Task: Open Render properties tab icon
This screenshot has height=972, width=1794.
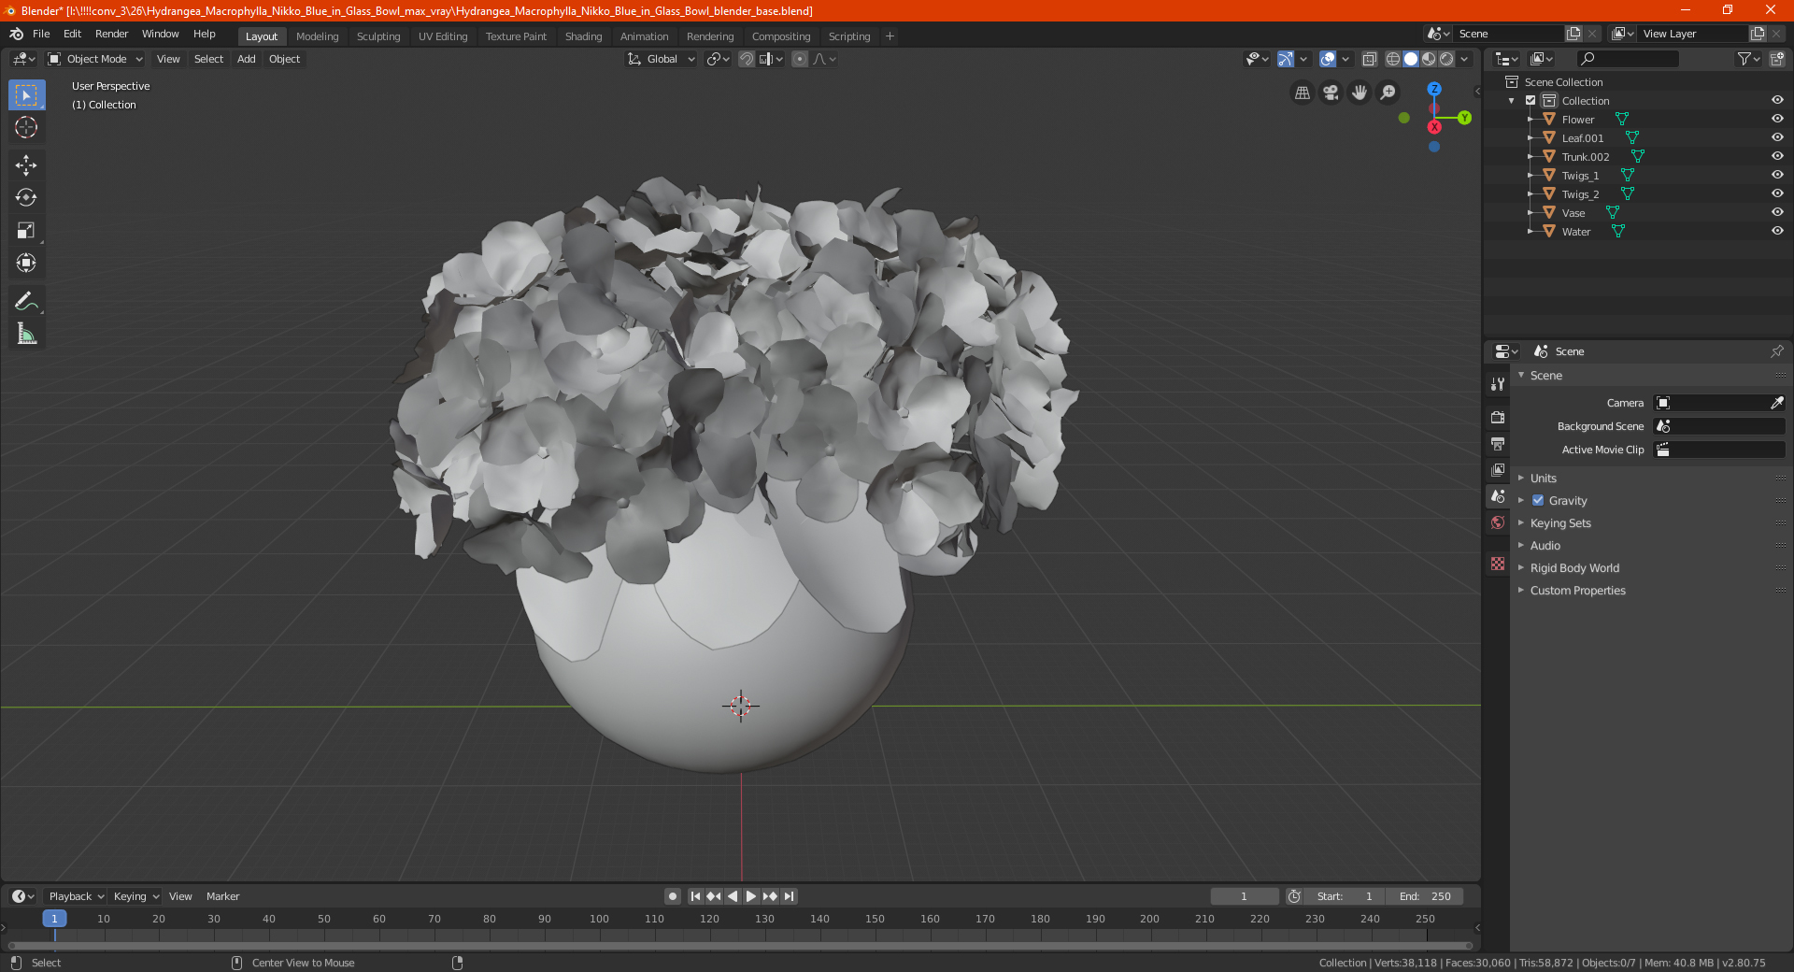Action: (1498, 418)
